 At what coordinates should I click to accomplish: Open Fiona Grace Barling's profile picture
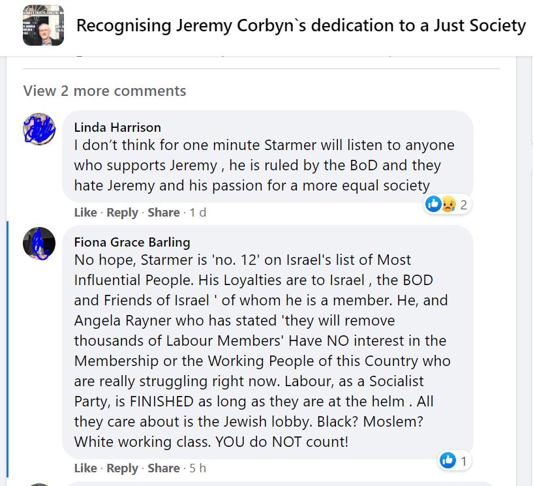click(39, 243)
